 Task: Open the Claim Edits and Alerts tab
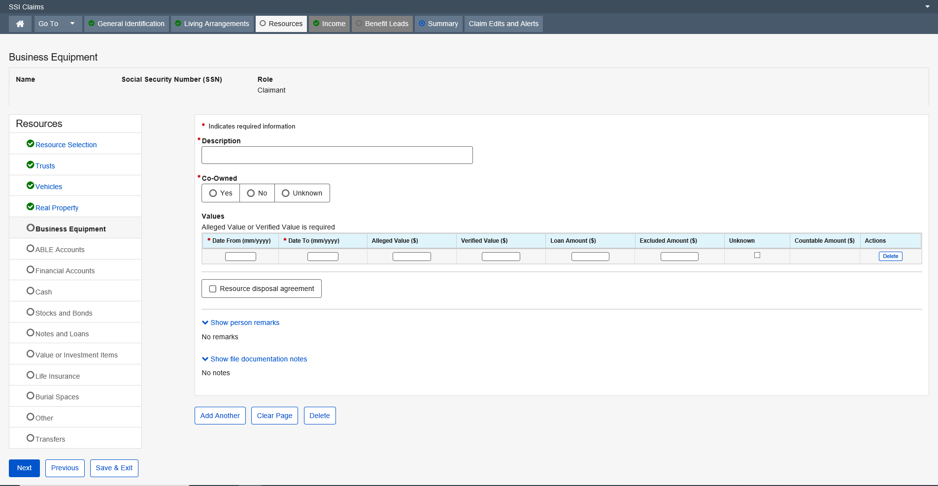(x=503, y=24)
